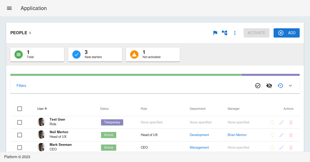The image size is (310, 162).
Task: Open Brian Merton's manager link
Action: [237, 135]
